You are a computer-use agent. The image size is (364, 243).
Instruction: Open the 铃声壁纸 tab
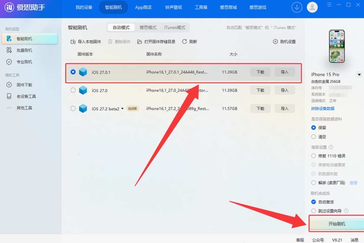click(x=174, y=7)
